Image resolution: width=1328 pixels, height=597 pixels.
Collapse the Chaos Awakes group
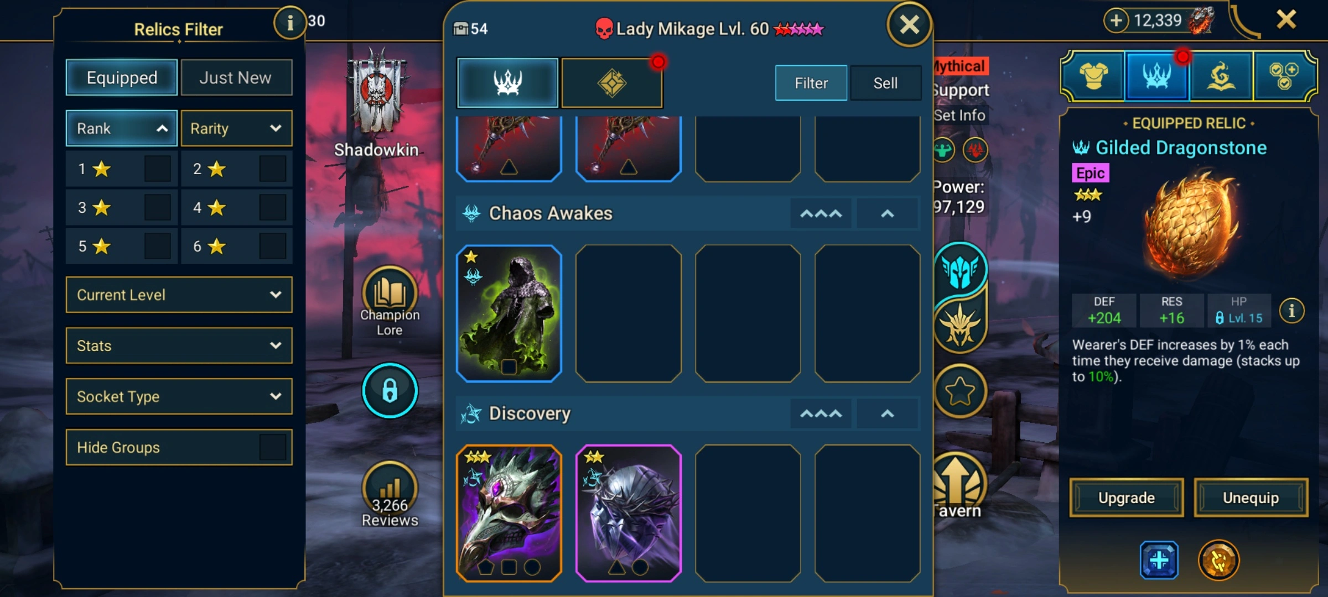[x=888, y=213]
